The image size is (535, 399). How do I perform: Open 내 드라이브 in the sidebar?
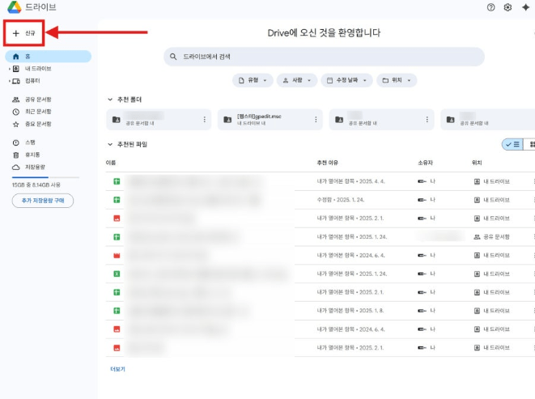pyautogui.click(x=38, y=69)
